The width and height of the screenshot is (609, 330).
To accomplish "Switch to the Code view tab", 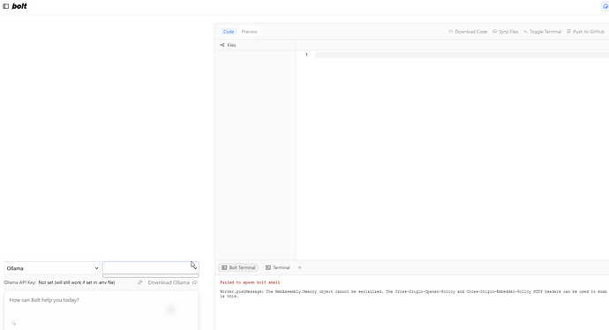I will pyautogui.click(x=229, y=32).
